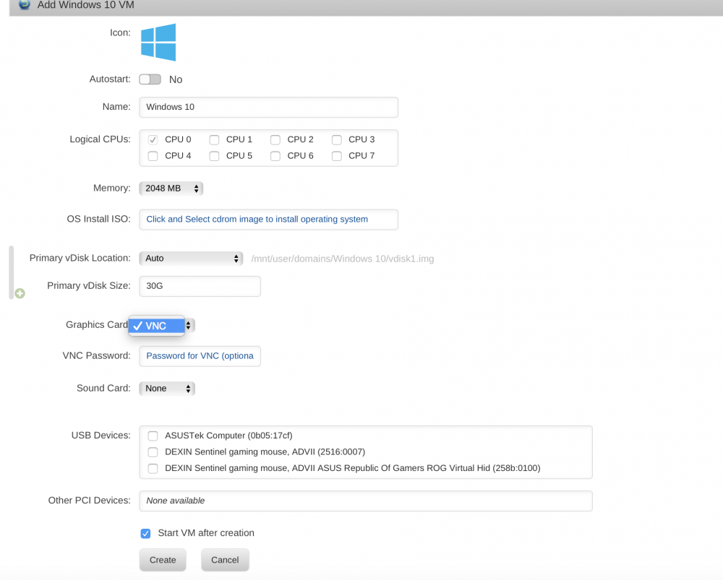Click the Create button
723x580 pixels.
[x=163, y=560]
